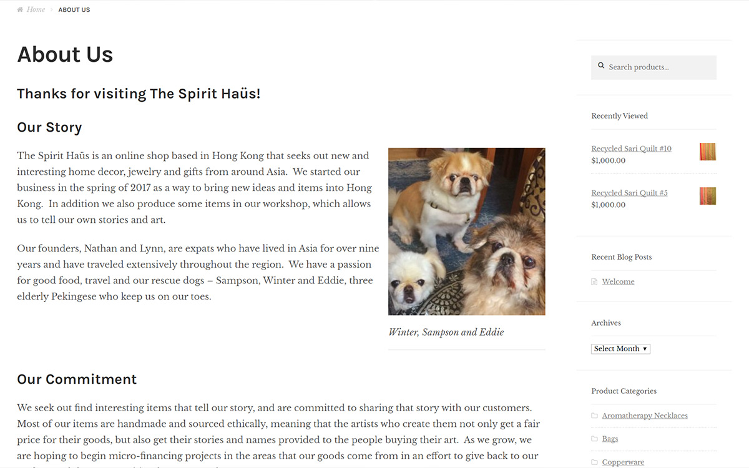Focus the Search products field

654,67
